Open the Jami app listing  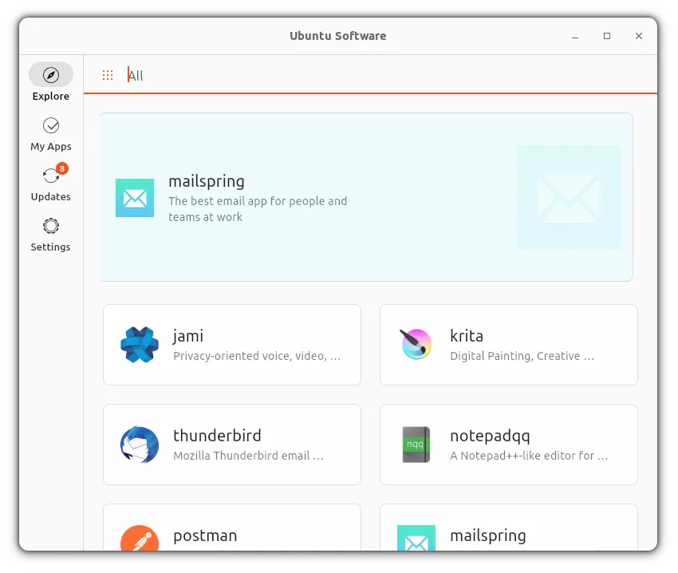[x=231, y=345]
